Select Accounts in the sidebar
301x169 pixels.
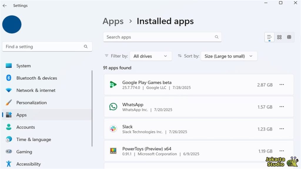(26, 127)
